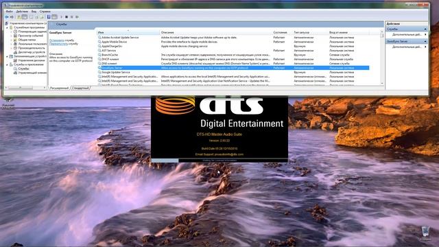Expand the Общие папки node arrow
Screen dimensions: 439x247
12,40
